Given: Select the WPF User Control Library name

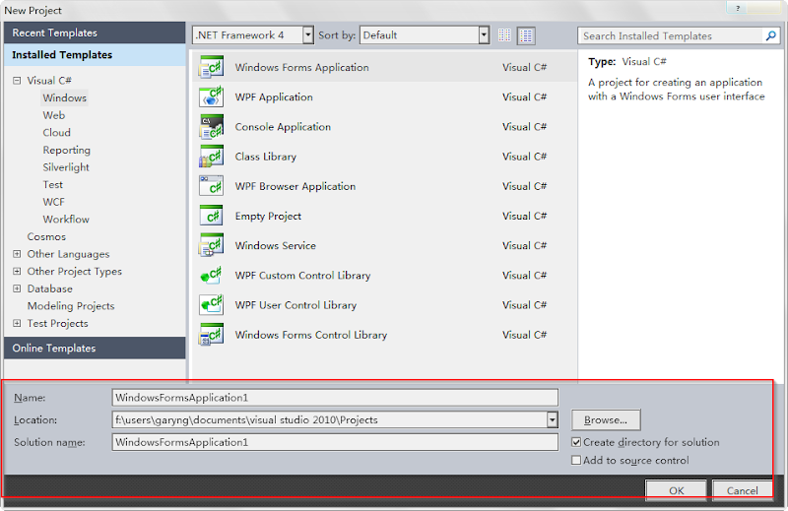Looking at the screenshot, I should click(x=295, y=305).
